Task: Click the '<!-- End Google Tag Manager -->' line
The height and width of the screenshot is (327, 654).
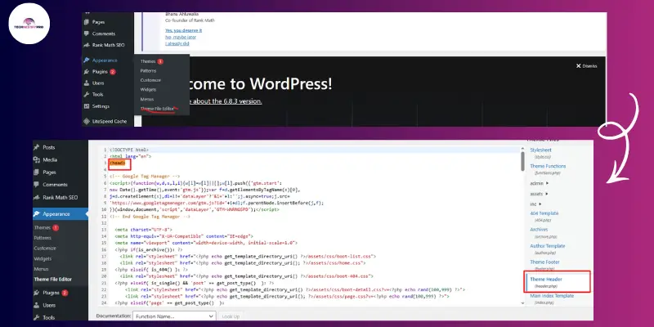Action: [150, 217]
